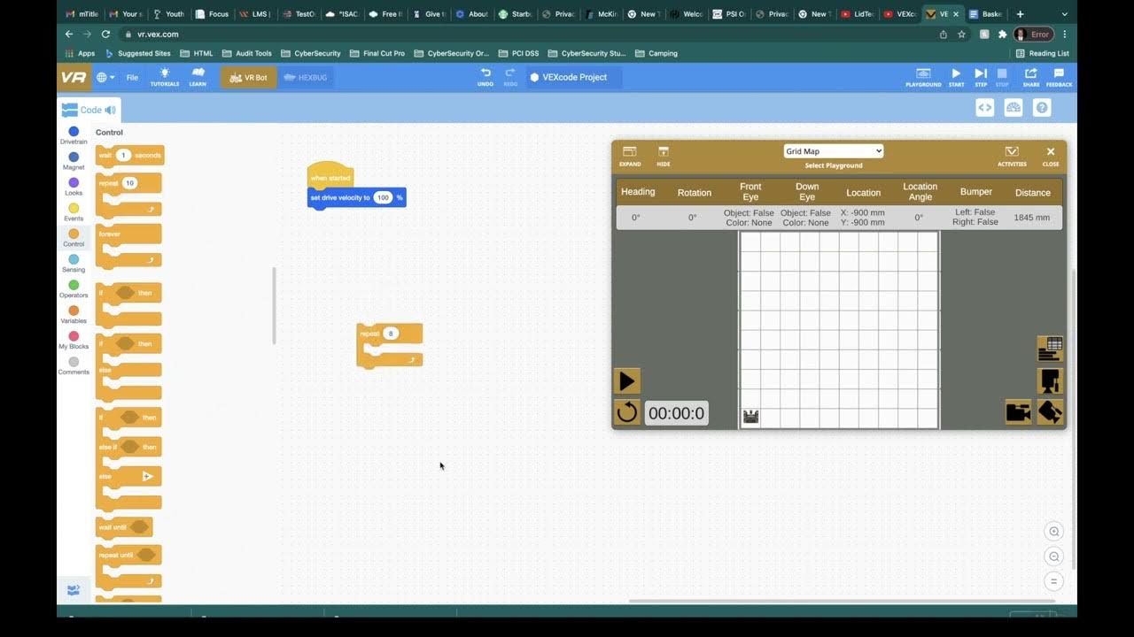This screenshot has width=1134, height=637.
Task: Click the VEXcode Project name field
Action: point(574,77)
